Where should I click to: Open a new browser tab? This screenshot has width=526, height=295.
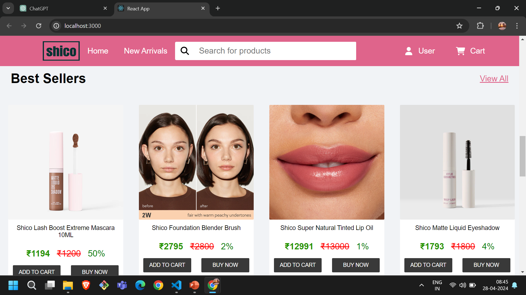tap(218, 8)
